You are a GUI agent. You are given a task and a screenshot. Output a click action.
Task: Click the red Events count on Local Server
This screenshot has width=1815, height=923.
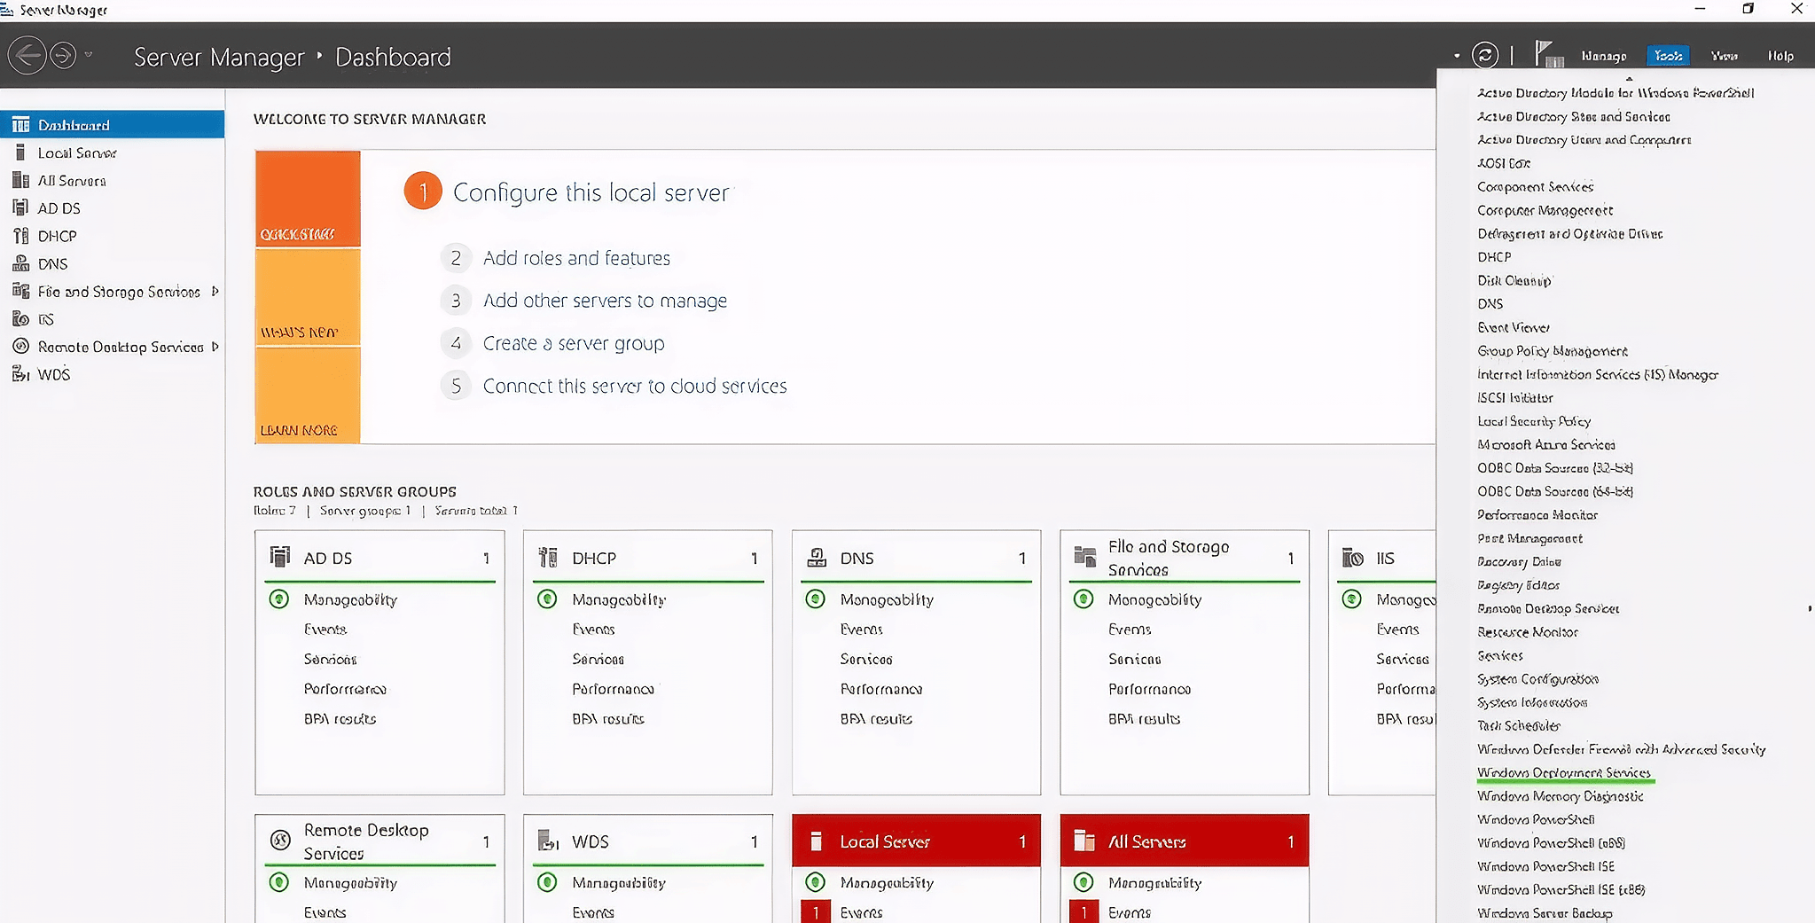coord(815,912)
